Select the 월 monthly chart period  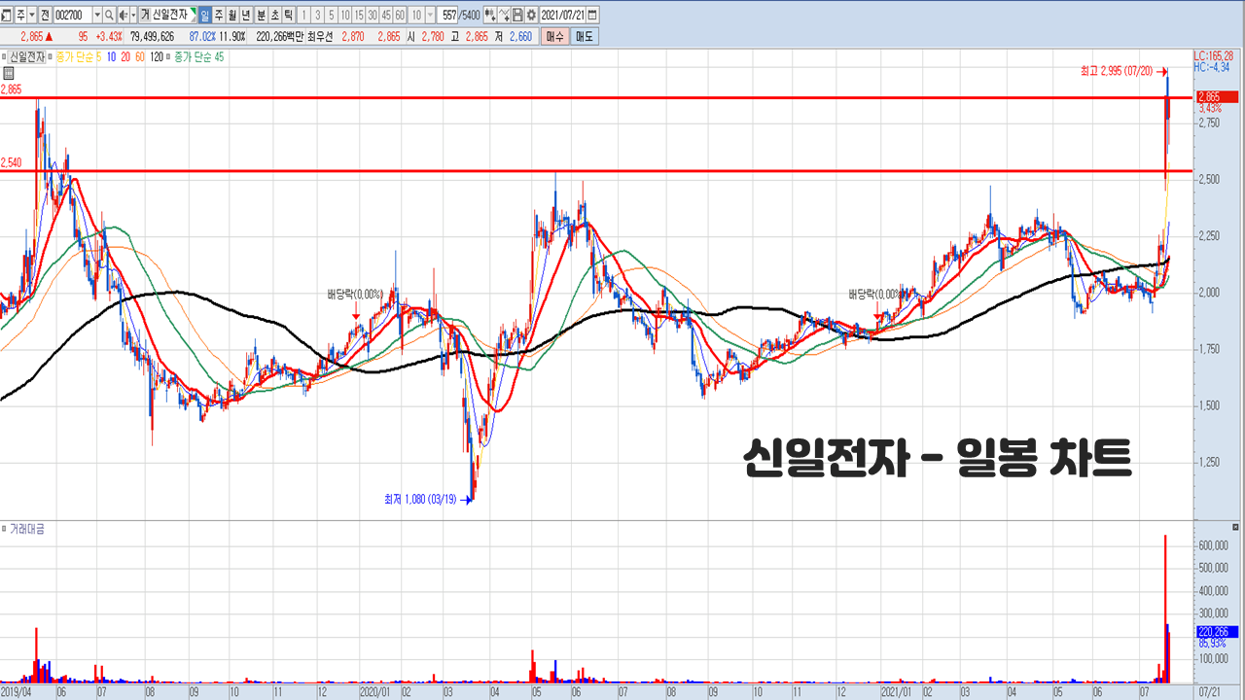click(x=231, y=15)
